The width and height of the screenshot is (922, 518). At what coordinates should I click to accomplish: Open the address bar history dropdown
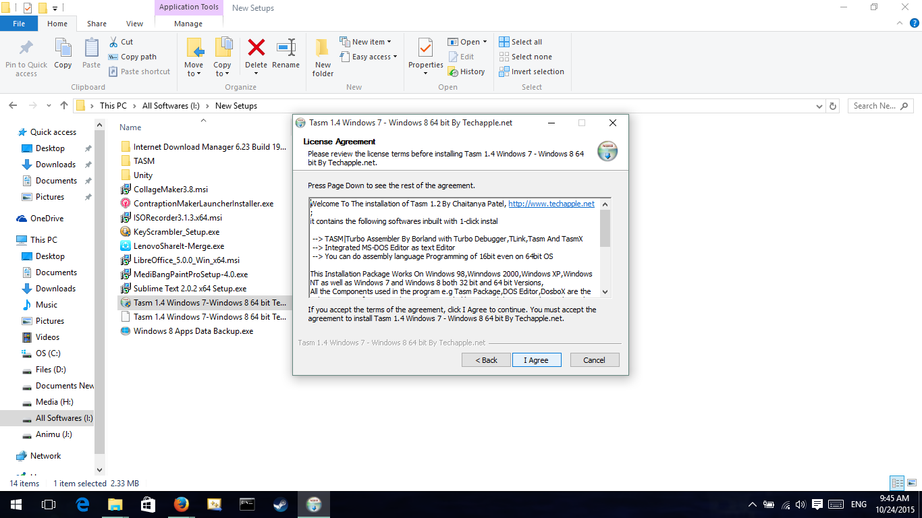[819, 105]
